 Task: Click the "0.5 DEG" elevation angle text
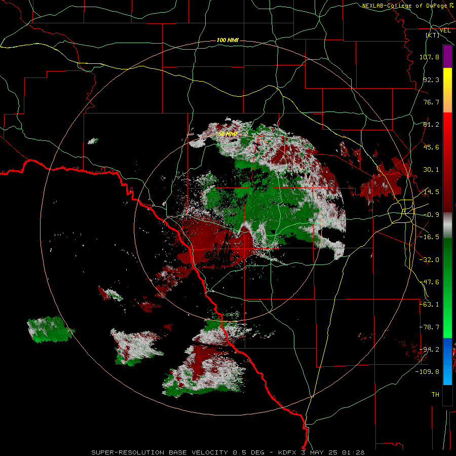248,452
